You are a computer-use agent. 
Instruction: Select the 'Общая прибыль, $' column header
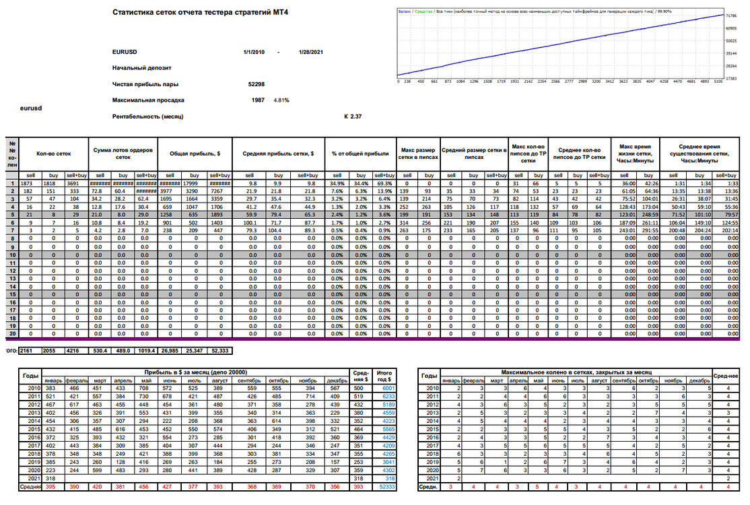(195, 154)
